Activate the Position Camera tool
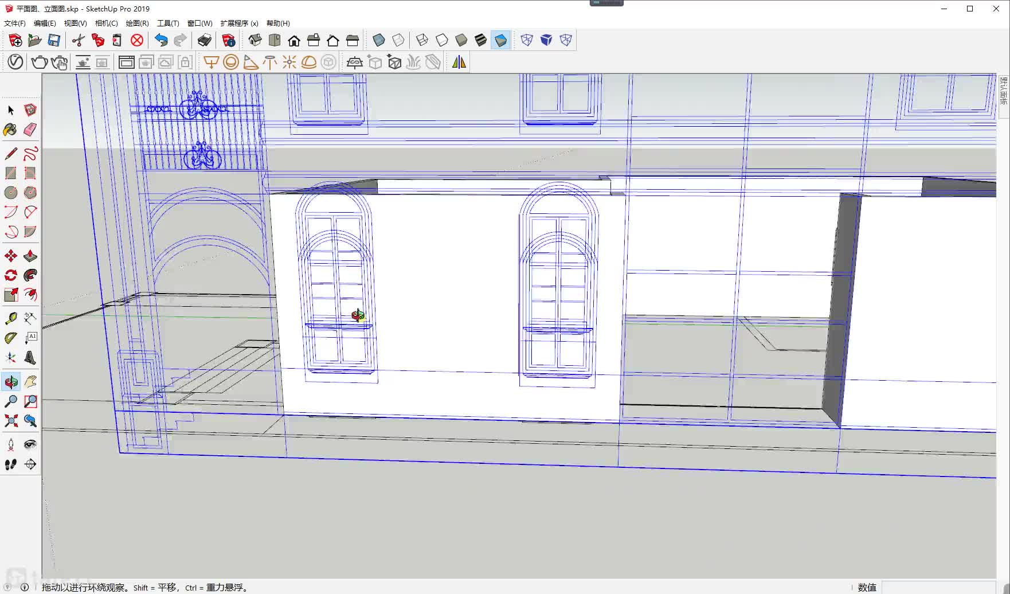 point(11,445)
